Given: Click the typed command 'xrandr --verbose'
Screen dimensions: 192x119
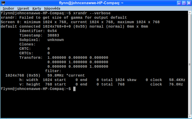Looking at the screenshot, I should point(92,13).
